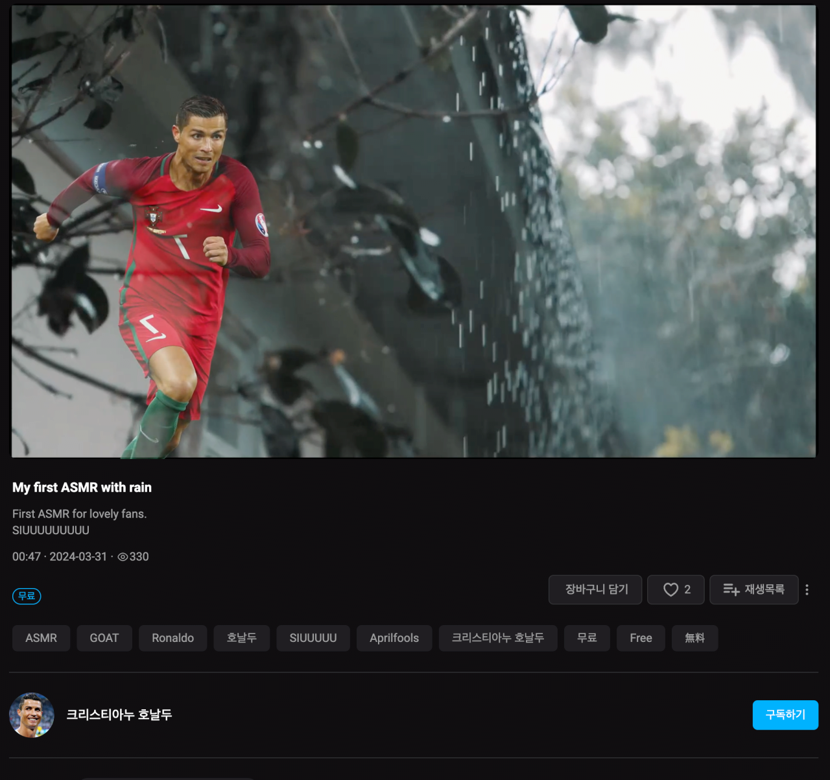Open the 無料 tag
This screenshot has height=780, width=830.
(694, 638)
